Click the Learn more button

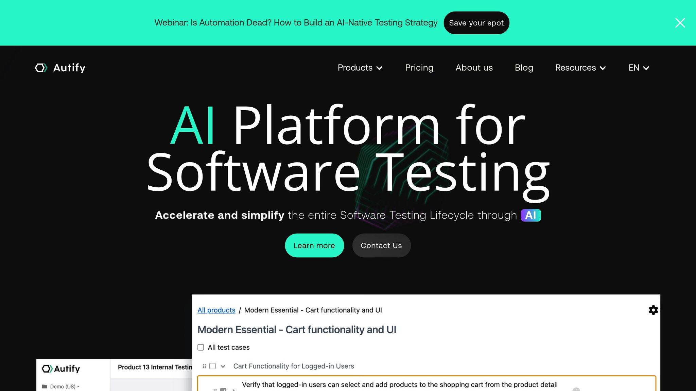[x=314, y=245]
